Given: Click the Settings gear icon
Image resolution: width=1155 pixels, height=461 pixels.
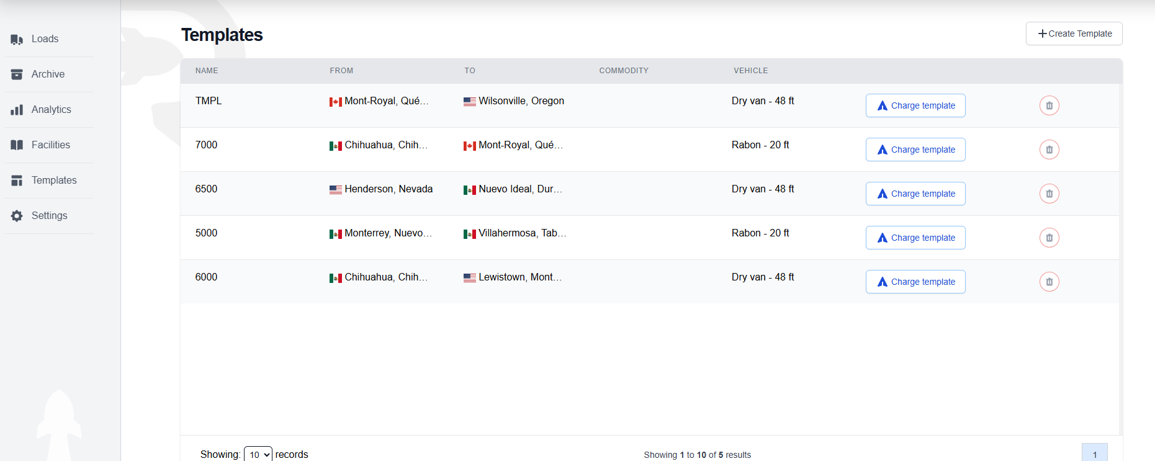Looking at the screenshot, I should pyautogui.click(x=17, y=216).
